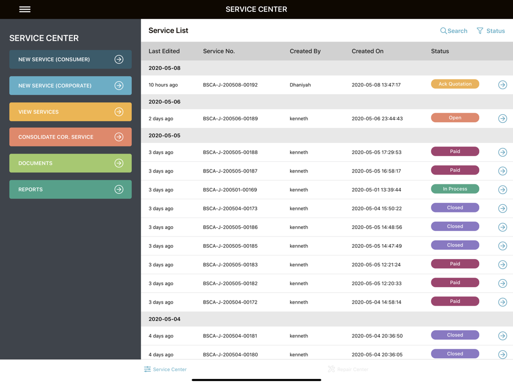
Task: Click the Last Edited column header
Action: point(164,51)
